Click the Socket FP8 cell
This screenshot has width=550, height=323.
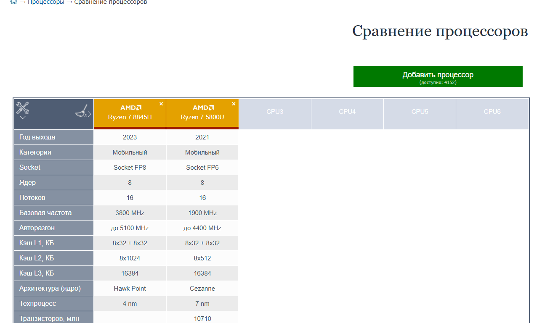pyautogui.click(x=130, y=168)
